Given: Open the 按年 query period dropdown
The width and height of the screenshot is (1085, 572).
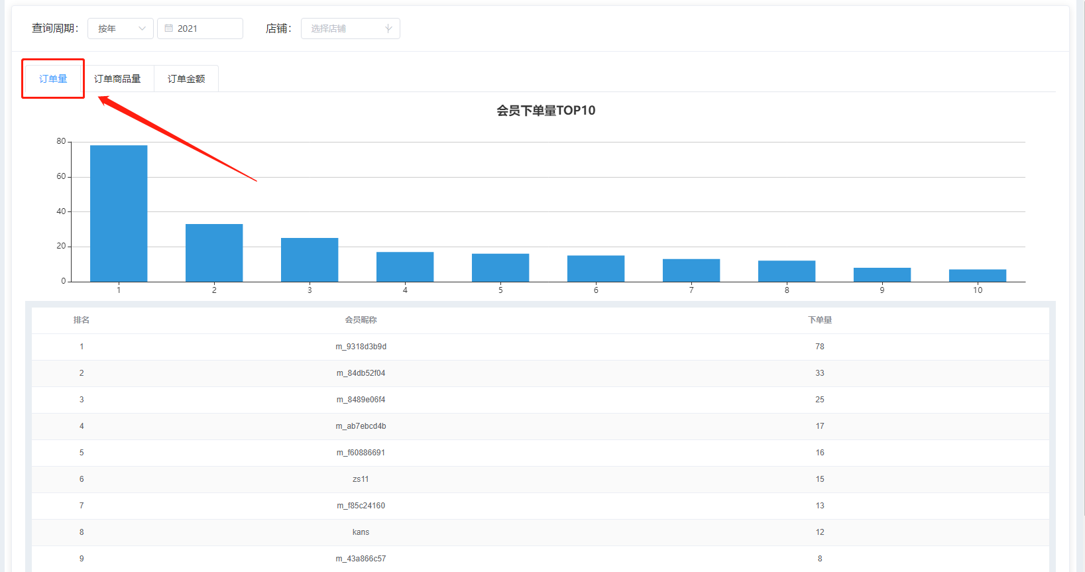Looking at the screenshot, I should coord(120,29).
